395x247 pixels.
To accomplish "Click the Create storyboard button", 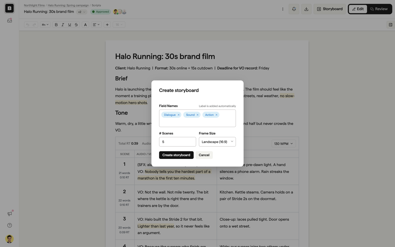I will point(176,155).
